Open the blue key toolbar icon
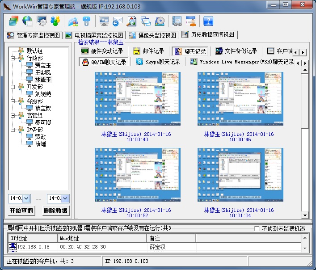Viewport: 316px width, 270px height. 86,21
